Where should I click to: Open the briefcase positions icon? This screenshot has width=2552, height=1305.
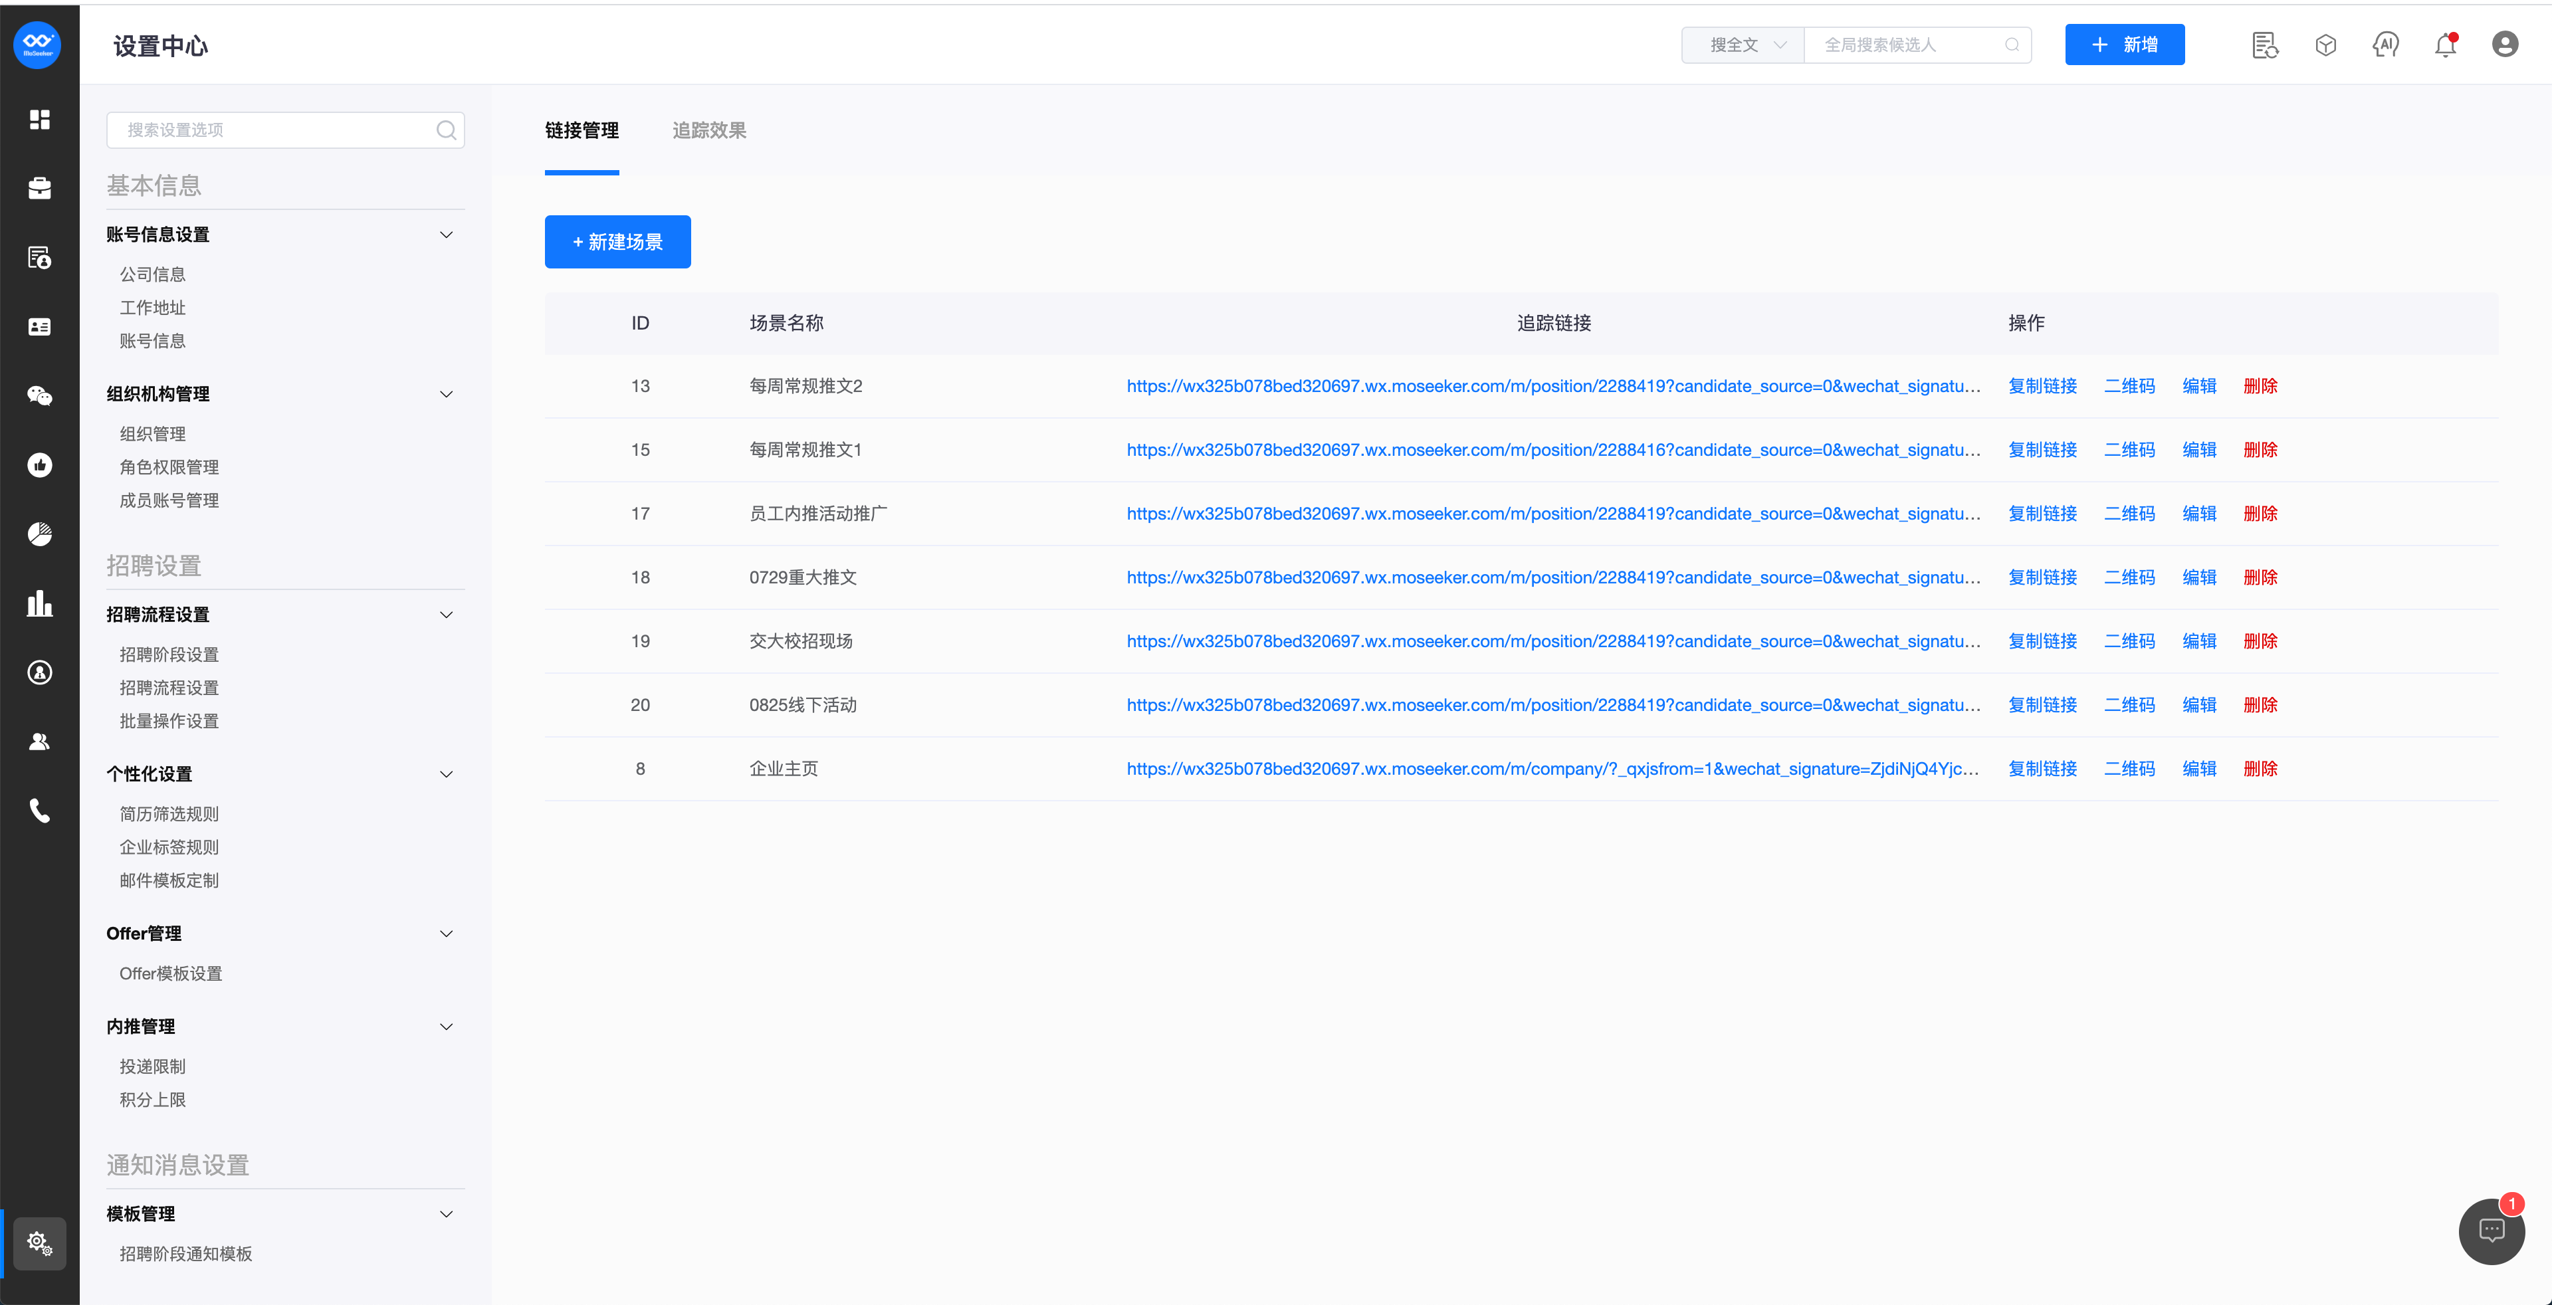(40, 188)
